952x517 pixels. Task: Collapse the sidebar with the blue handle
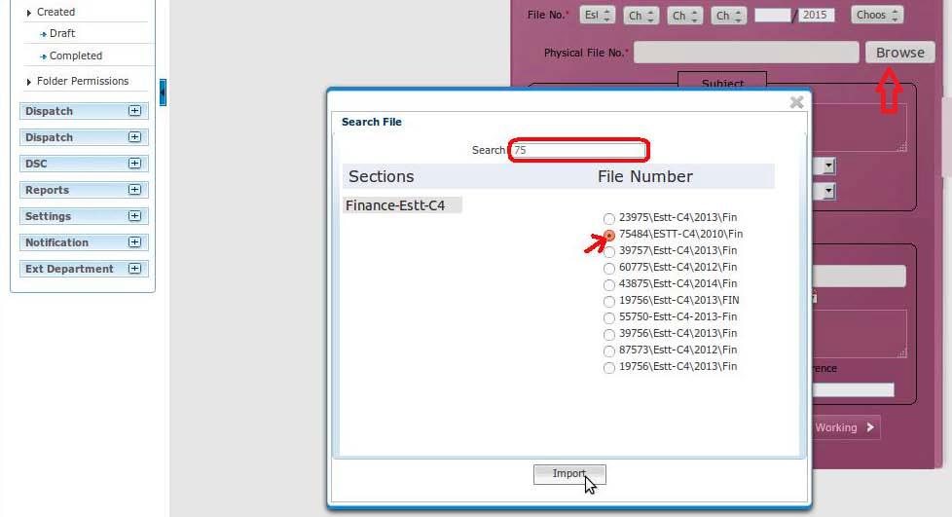[163, 92]
